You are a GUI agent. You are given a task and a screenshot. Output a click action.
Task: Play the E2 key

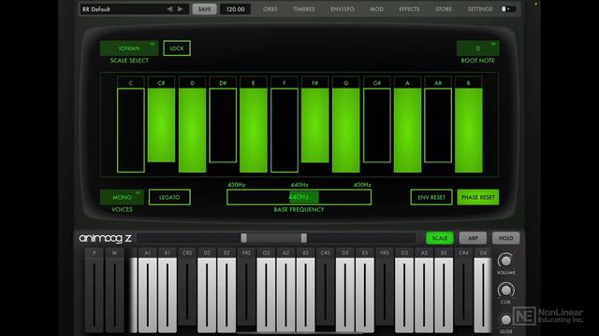(226, 294)
